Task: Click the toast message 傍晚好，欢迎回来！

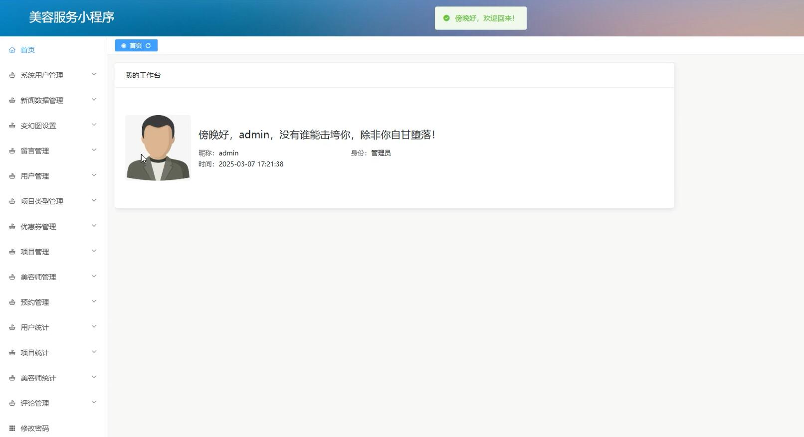Action: click(485, 18)
